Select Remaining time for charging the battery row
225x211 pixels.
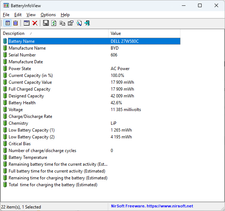tap(58, 178)
